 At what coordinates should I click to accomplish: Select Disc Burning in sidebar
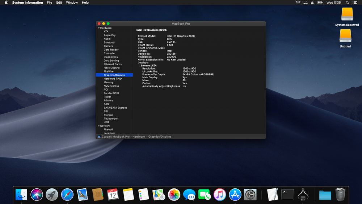(x=111, y=61)
